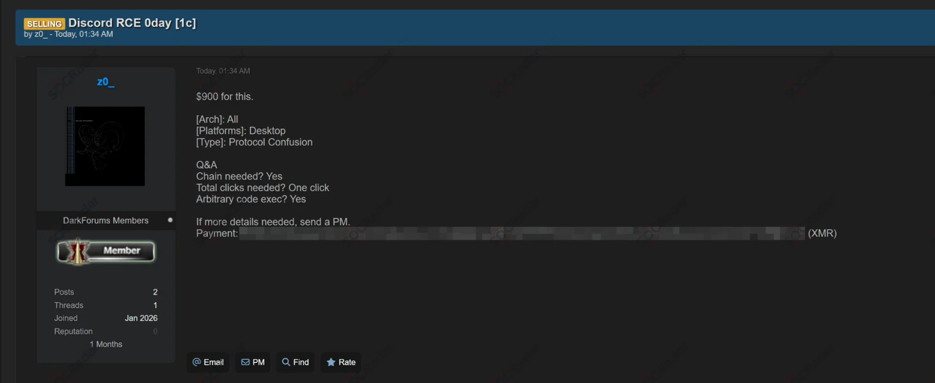Click 'If more details needed, send a PM.'
935x383 pixels.
[273, 222]
